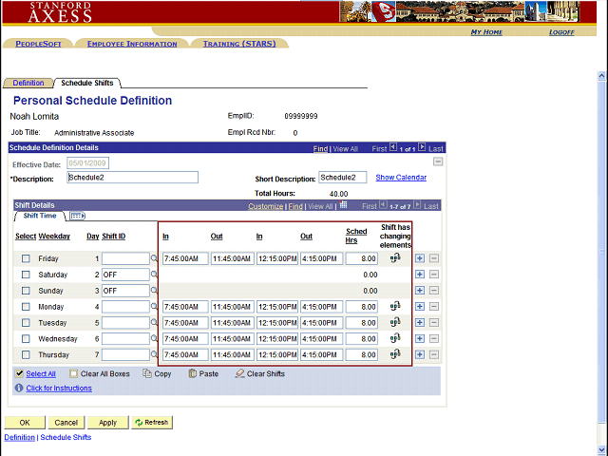Image resolution: width=608 pixels, height=456 pixels.
Task: Open the Shift Details download grid icon
Action: (343, 205)
